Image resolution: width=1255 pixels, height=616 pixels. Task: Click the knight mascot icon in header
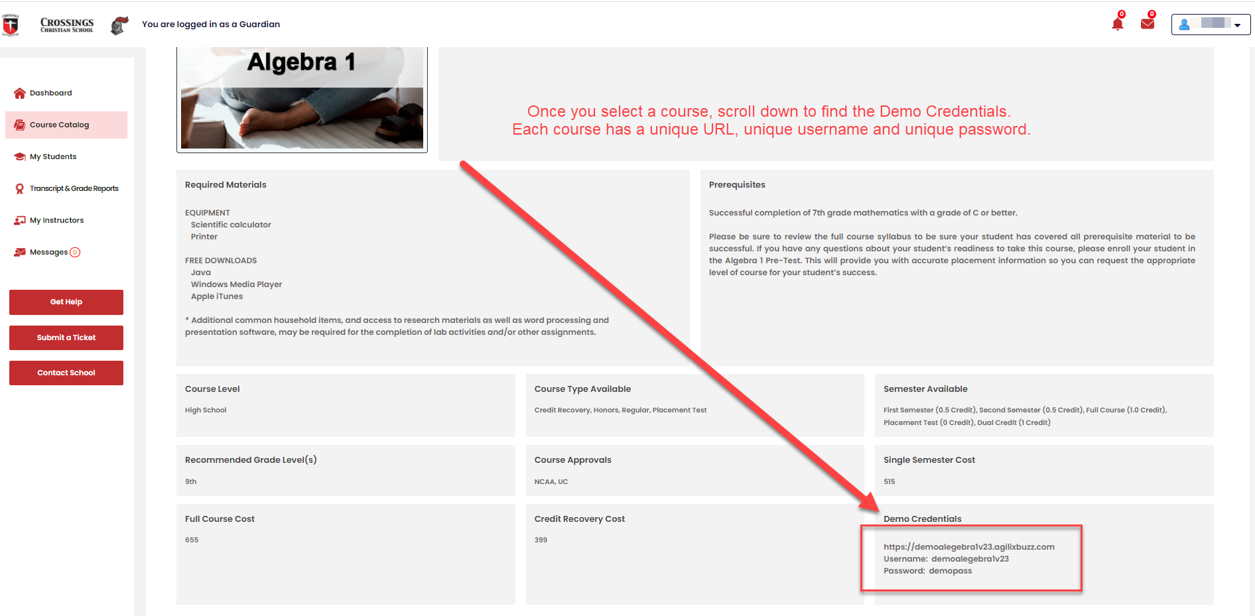(119, 25)
